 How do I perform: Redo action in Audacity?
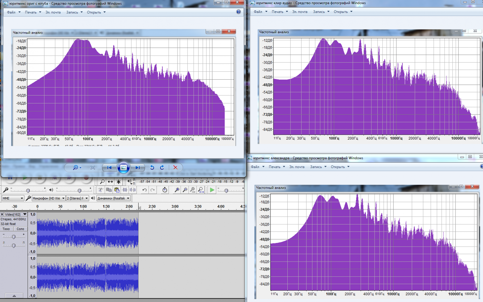[x=152, y=190]
